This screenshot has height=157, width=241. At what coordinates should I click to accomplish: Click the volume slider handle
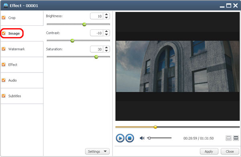pos(149,138)
